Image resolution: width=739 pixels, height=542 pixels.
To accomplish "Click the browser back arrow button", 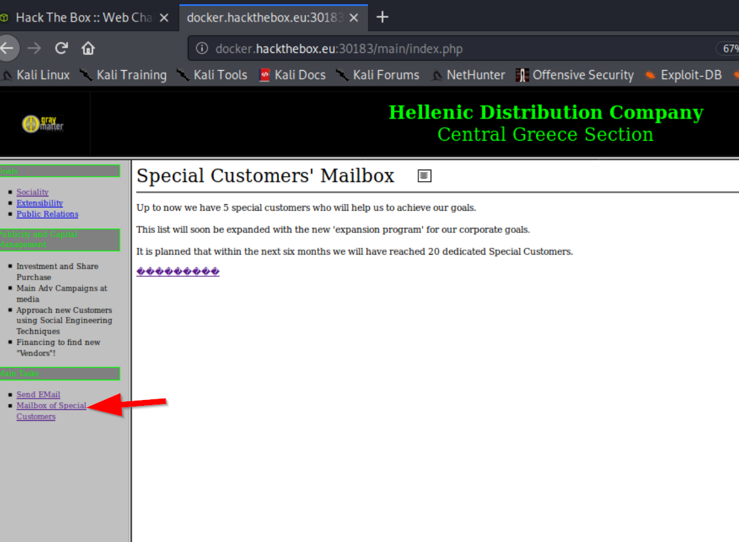I will 7,48.
